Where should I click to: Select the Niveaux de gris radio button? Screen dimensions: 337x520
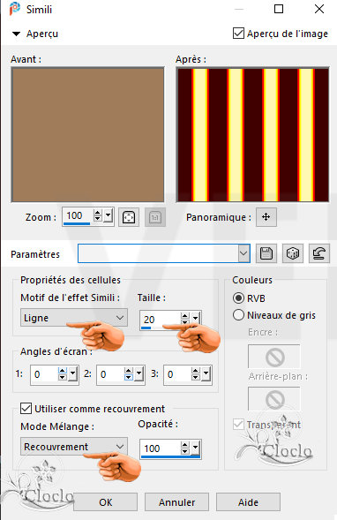tap(238, 314)
